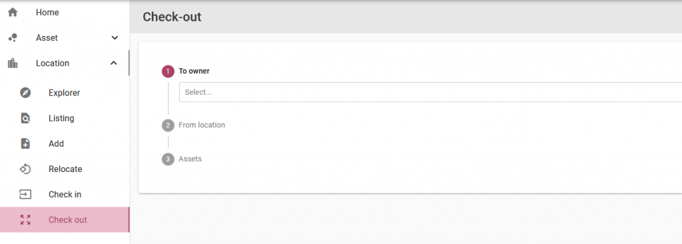682x244 pixels.
Task: Click the Add document-plus icon
Action: click(x=25, y=143)
